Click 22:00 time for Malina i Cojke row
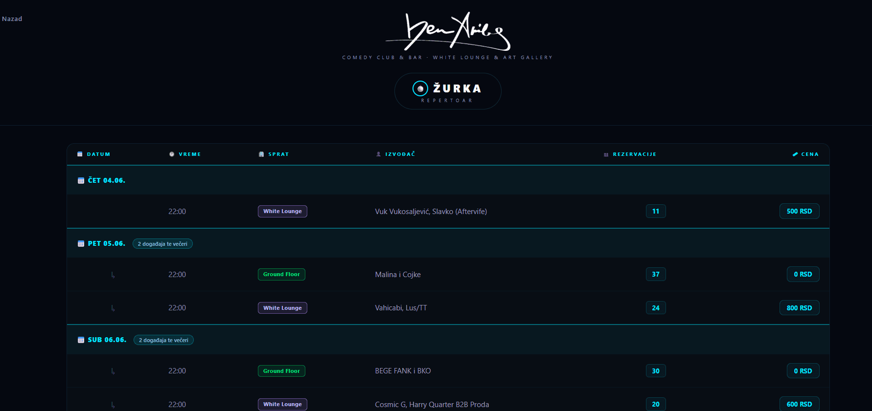 [177, 275]
